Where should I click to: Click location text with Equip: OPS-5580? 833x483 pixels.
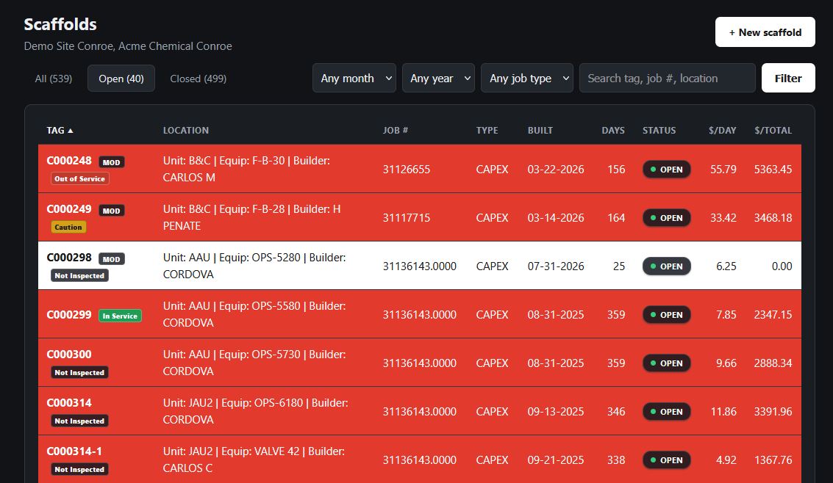click(254, 314)
